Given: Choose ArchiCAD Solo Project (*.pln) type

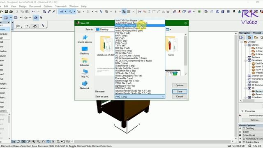Looking at the screenshot, I should (x=140, y=21).
